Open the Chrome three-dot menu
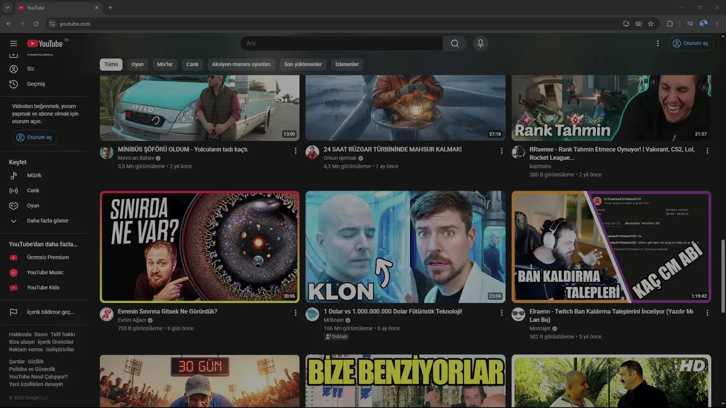Screen dimensions: 726x408 tap(717, 24)
